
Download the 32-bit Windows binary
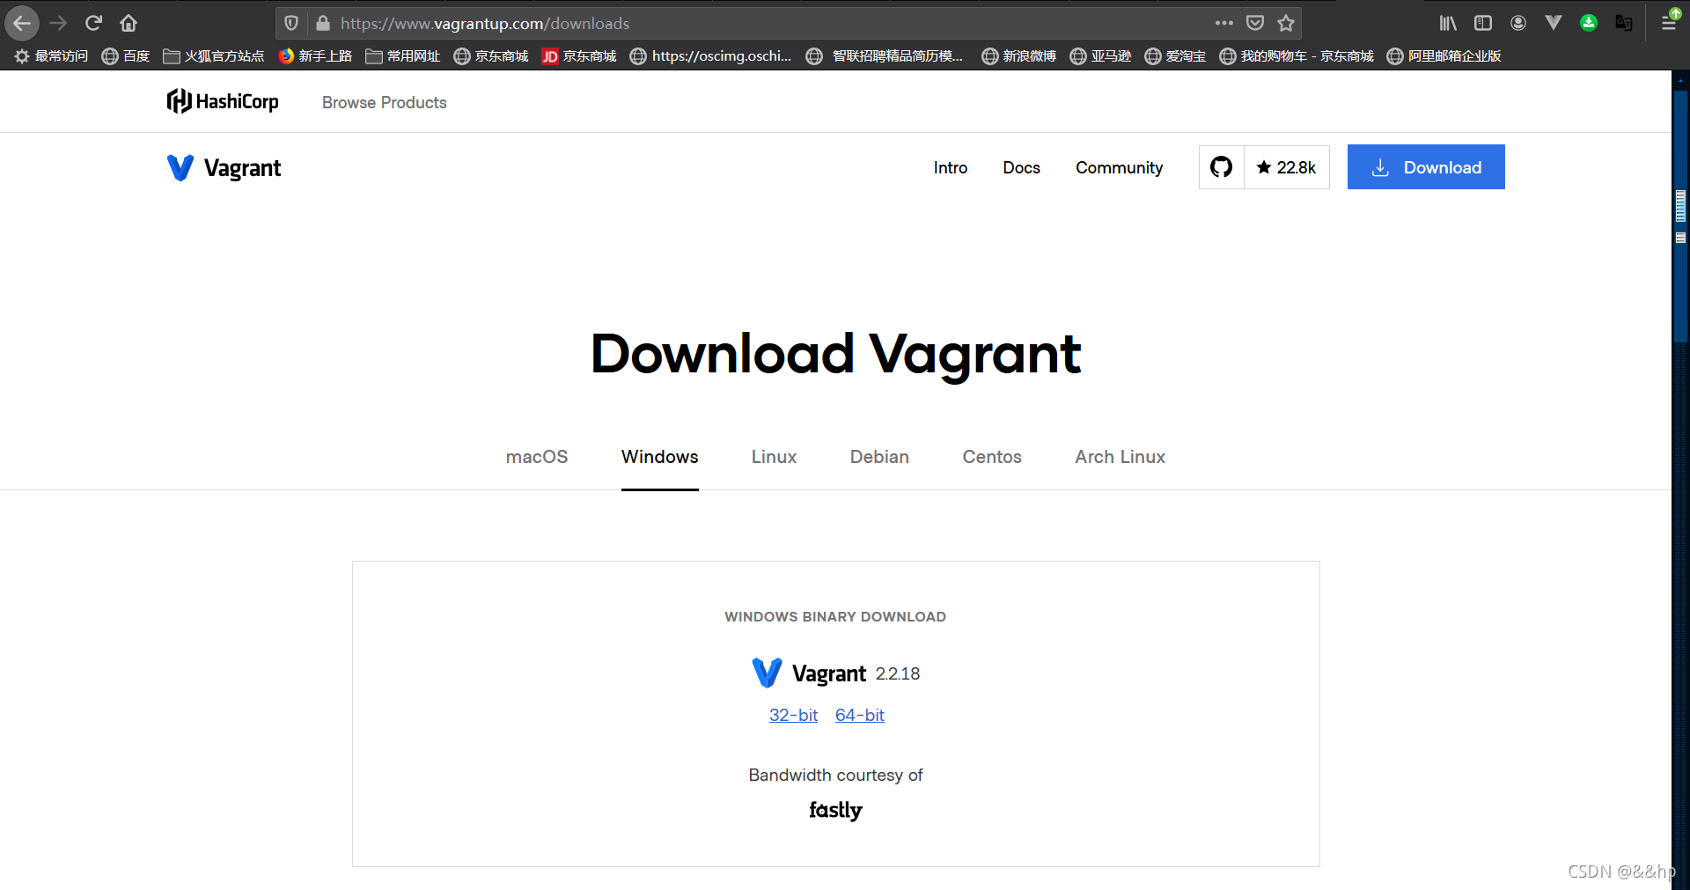tap(794, 716)
